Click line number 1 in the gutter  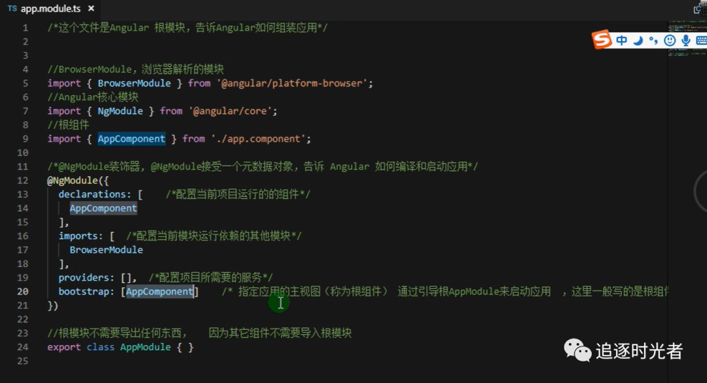[x=26, y=28]
